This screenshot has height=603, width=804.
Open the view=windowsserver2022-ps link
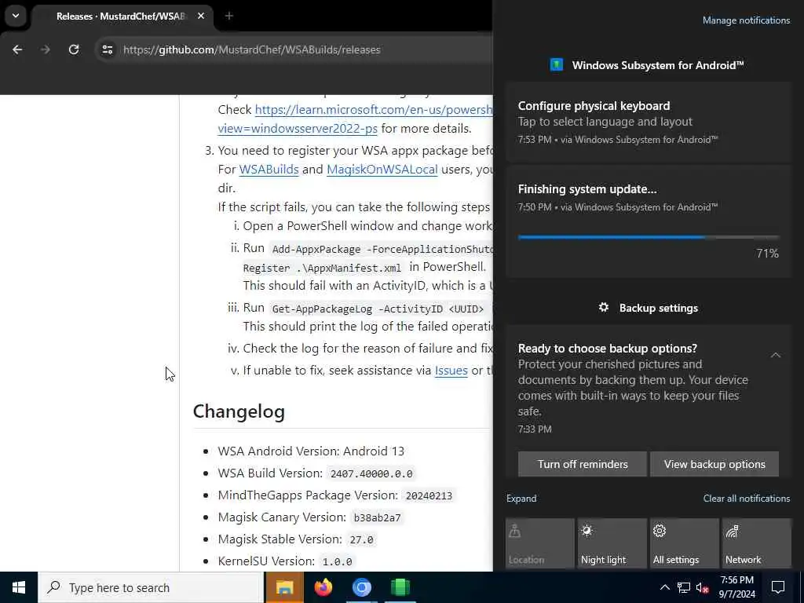coord(298,129)
